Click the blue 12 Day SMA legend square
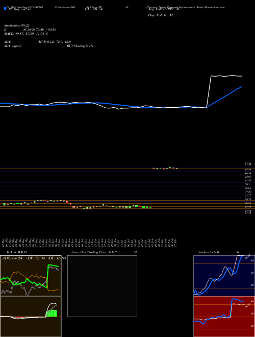Image resolution: width=255 pixels, height=337 pixels. (6, 8)
